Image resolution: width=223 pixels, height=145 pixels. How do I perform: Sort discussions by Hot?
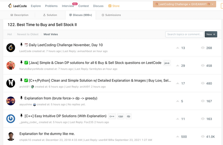pos(10,34)
